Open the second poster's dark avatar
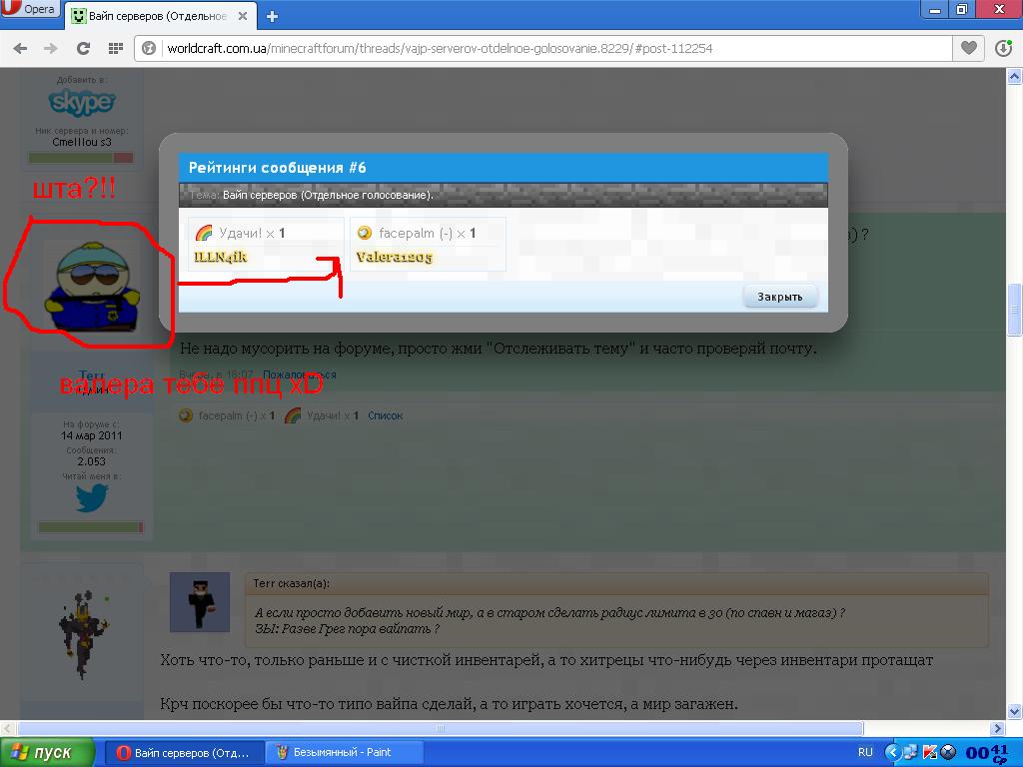1023x767 pixels. [x=84, y=634]
